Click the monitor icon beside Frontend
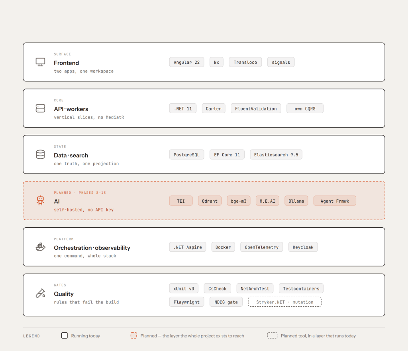 pyautogui.click(x=40, y=62)
